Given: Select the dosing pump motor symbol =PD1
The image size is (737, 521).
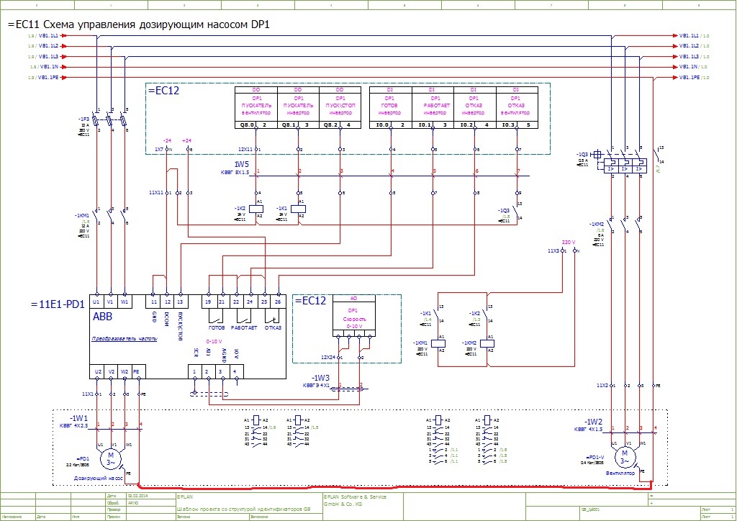Looking at the screenshot, I should click(x=110, y=455).
